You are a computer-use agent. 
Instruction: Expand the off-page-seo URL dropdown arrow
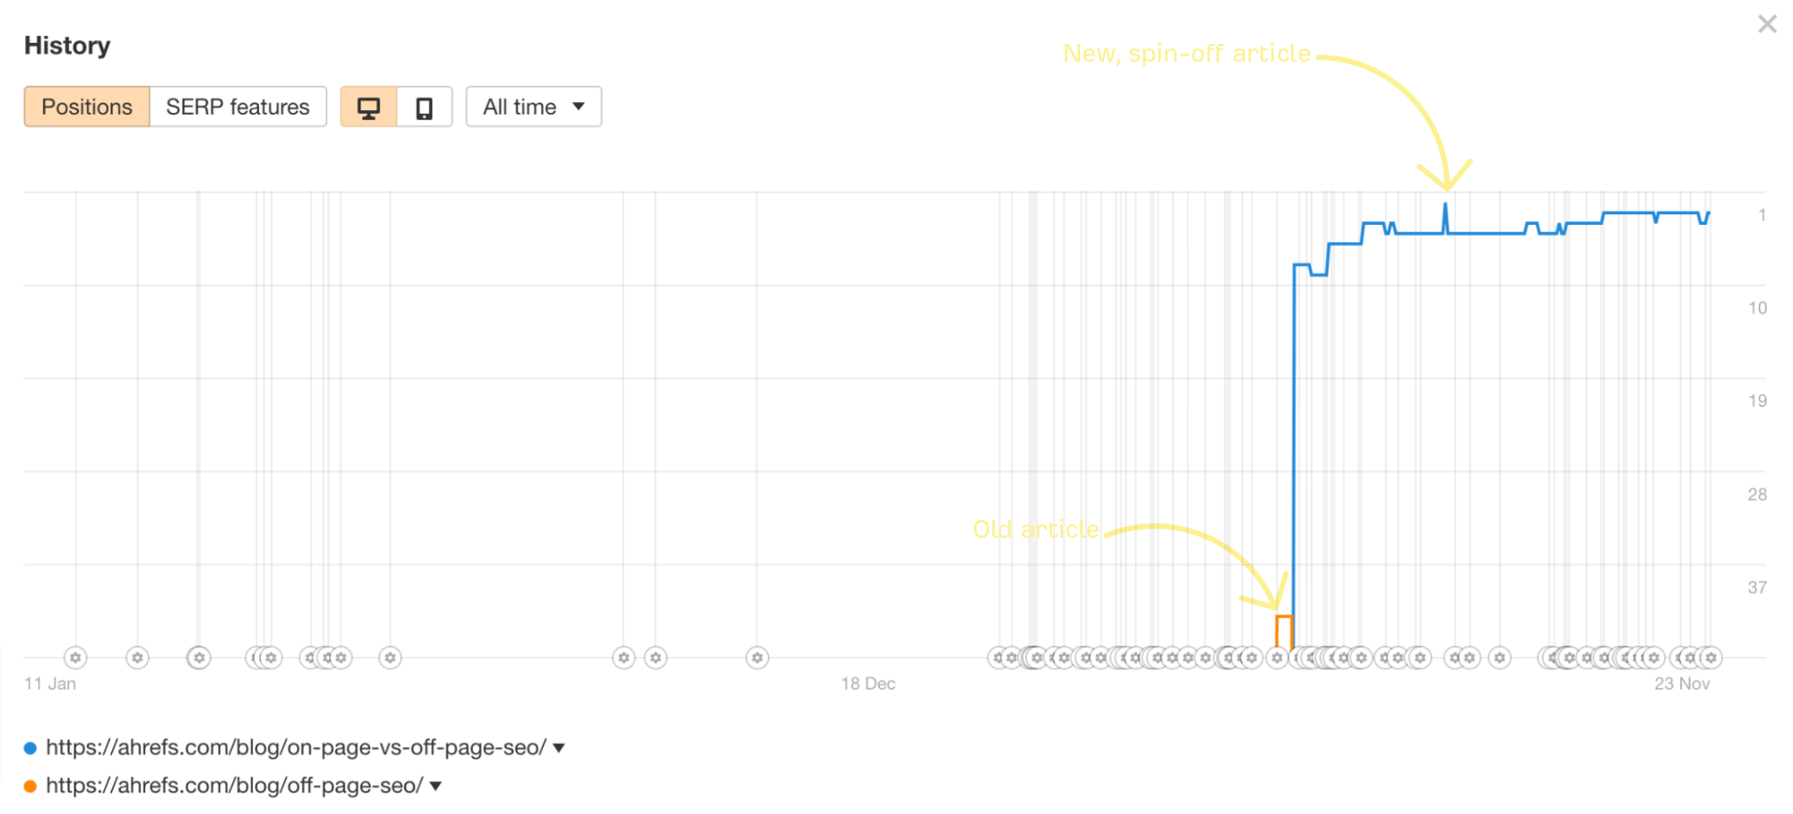(436, 786)
